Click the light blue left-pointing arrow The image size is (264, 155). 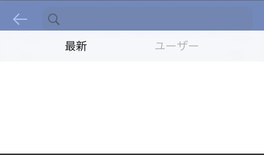coord(20,19)
